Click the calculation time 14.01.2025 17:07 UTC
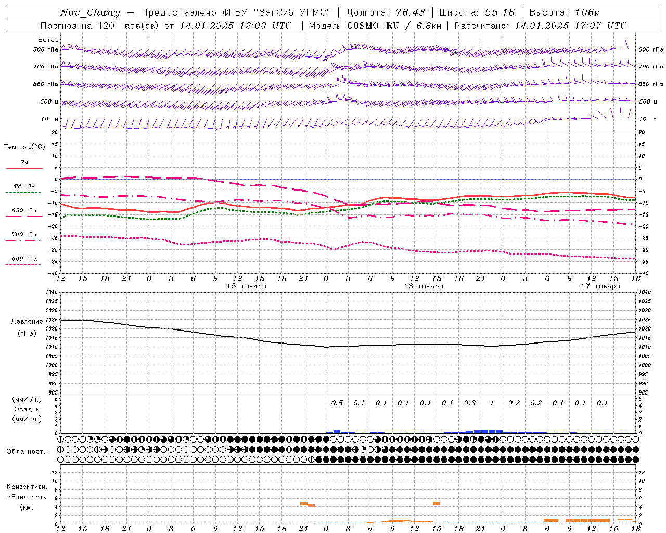Screen dimensions: 666x533 click(x=570, y=26)
